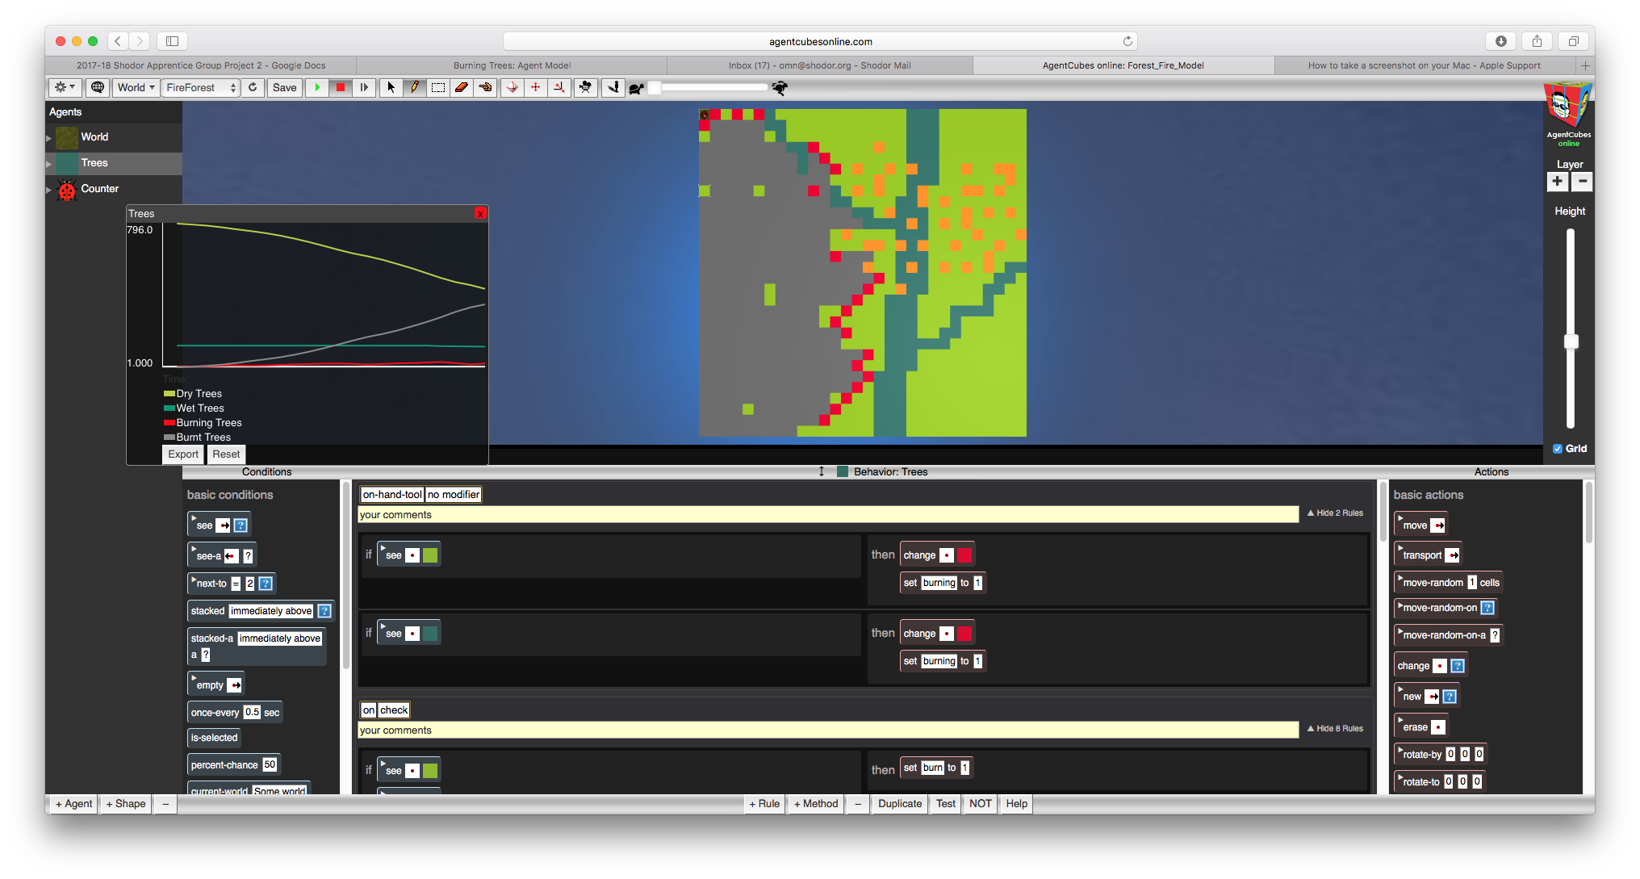Reset the Trees plot
Viewport: 1640px width, 879px height.
[x=226, y=454]
